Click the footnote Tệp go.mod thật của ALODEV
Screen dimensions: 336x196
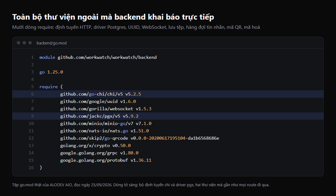[141, 185]
